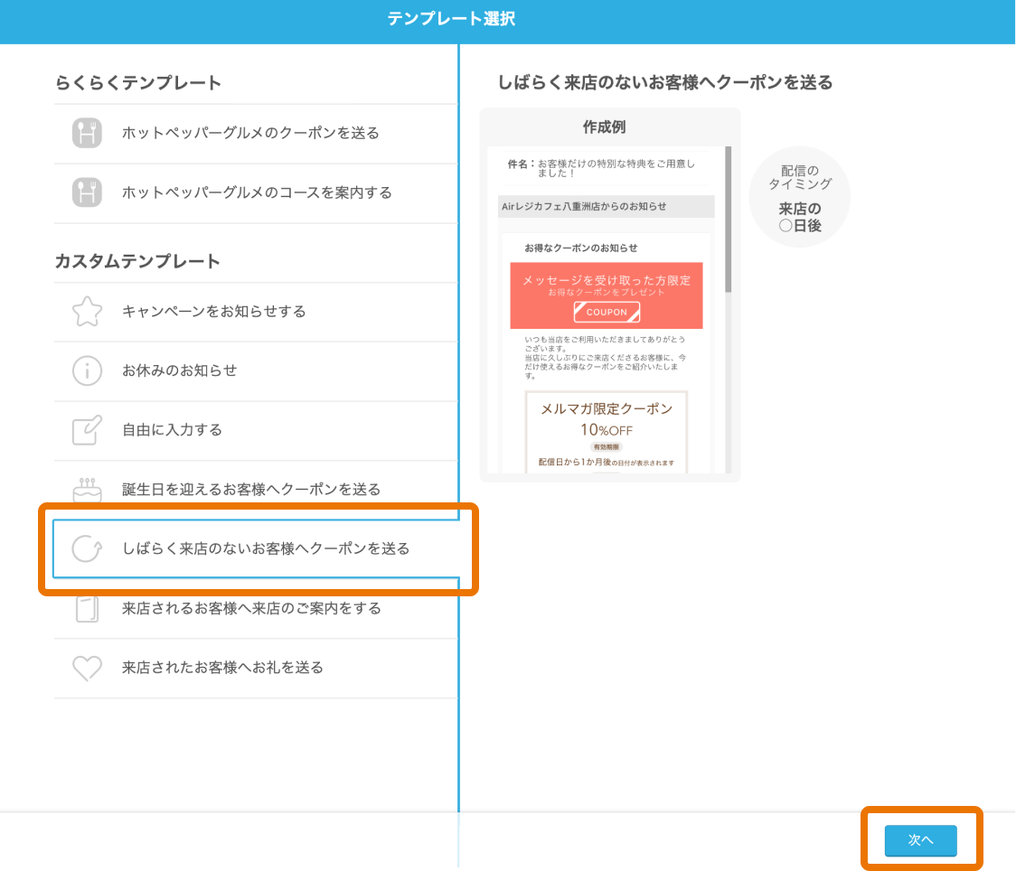
Task: Click fork-and-knife icon beside ホットペッパーグルメのクーポンを送る
Action: (87, 133)
